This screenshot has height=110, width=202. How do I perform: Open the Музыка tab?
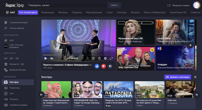pyautogui.click(x=135, y=12)
